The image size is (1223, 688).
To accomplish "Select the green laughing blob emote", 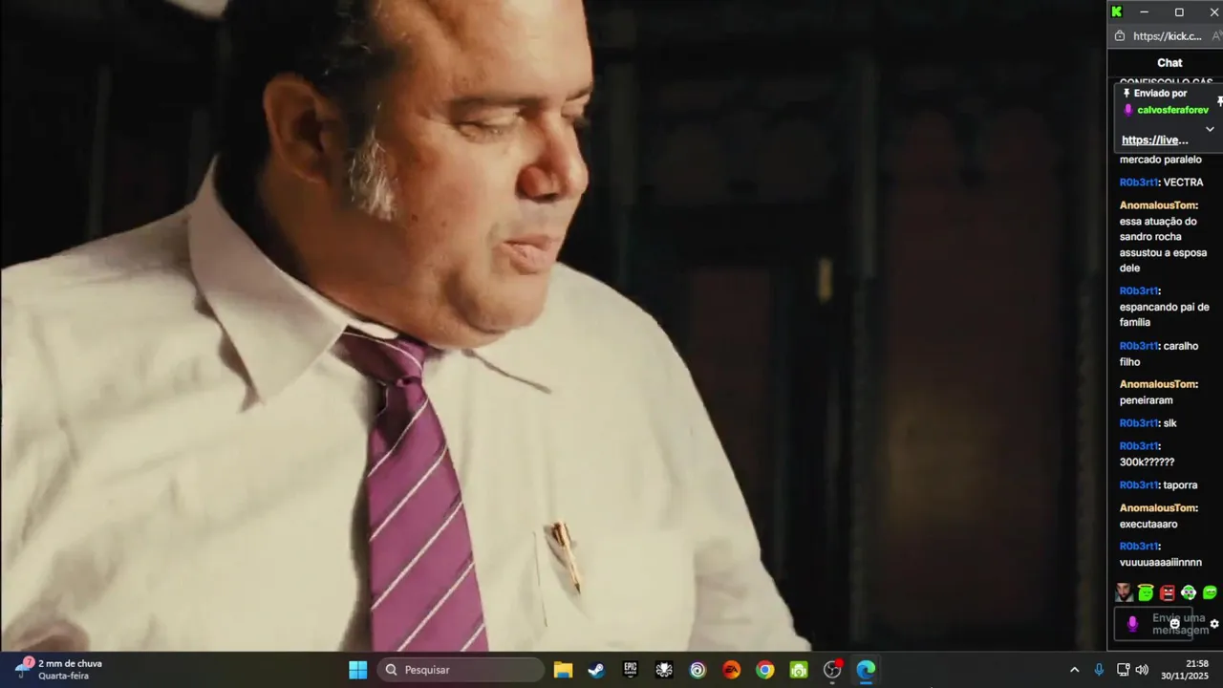I will pyautogui.click(x=1210, y=592).
